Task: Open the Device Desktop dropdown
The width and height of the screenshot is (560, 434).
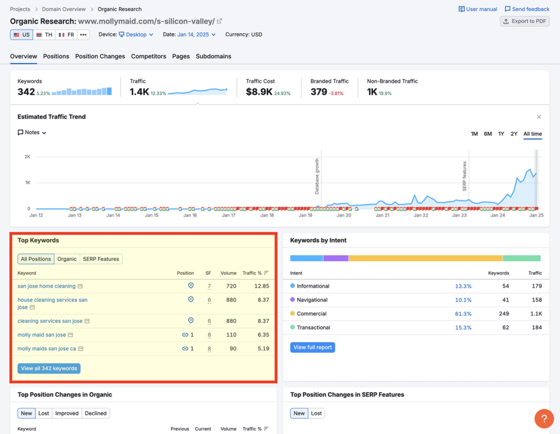Action: 136,34
